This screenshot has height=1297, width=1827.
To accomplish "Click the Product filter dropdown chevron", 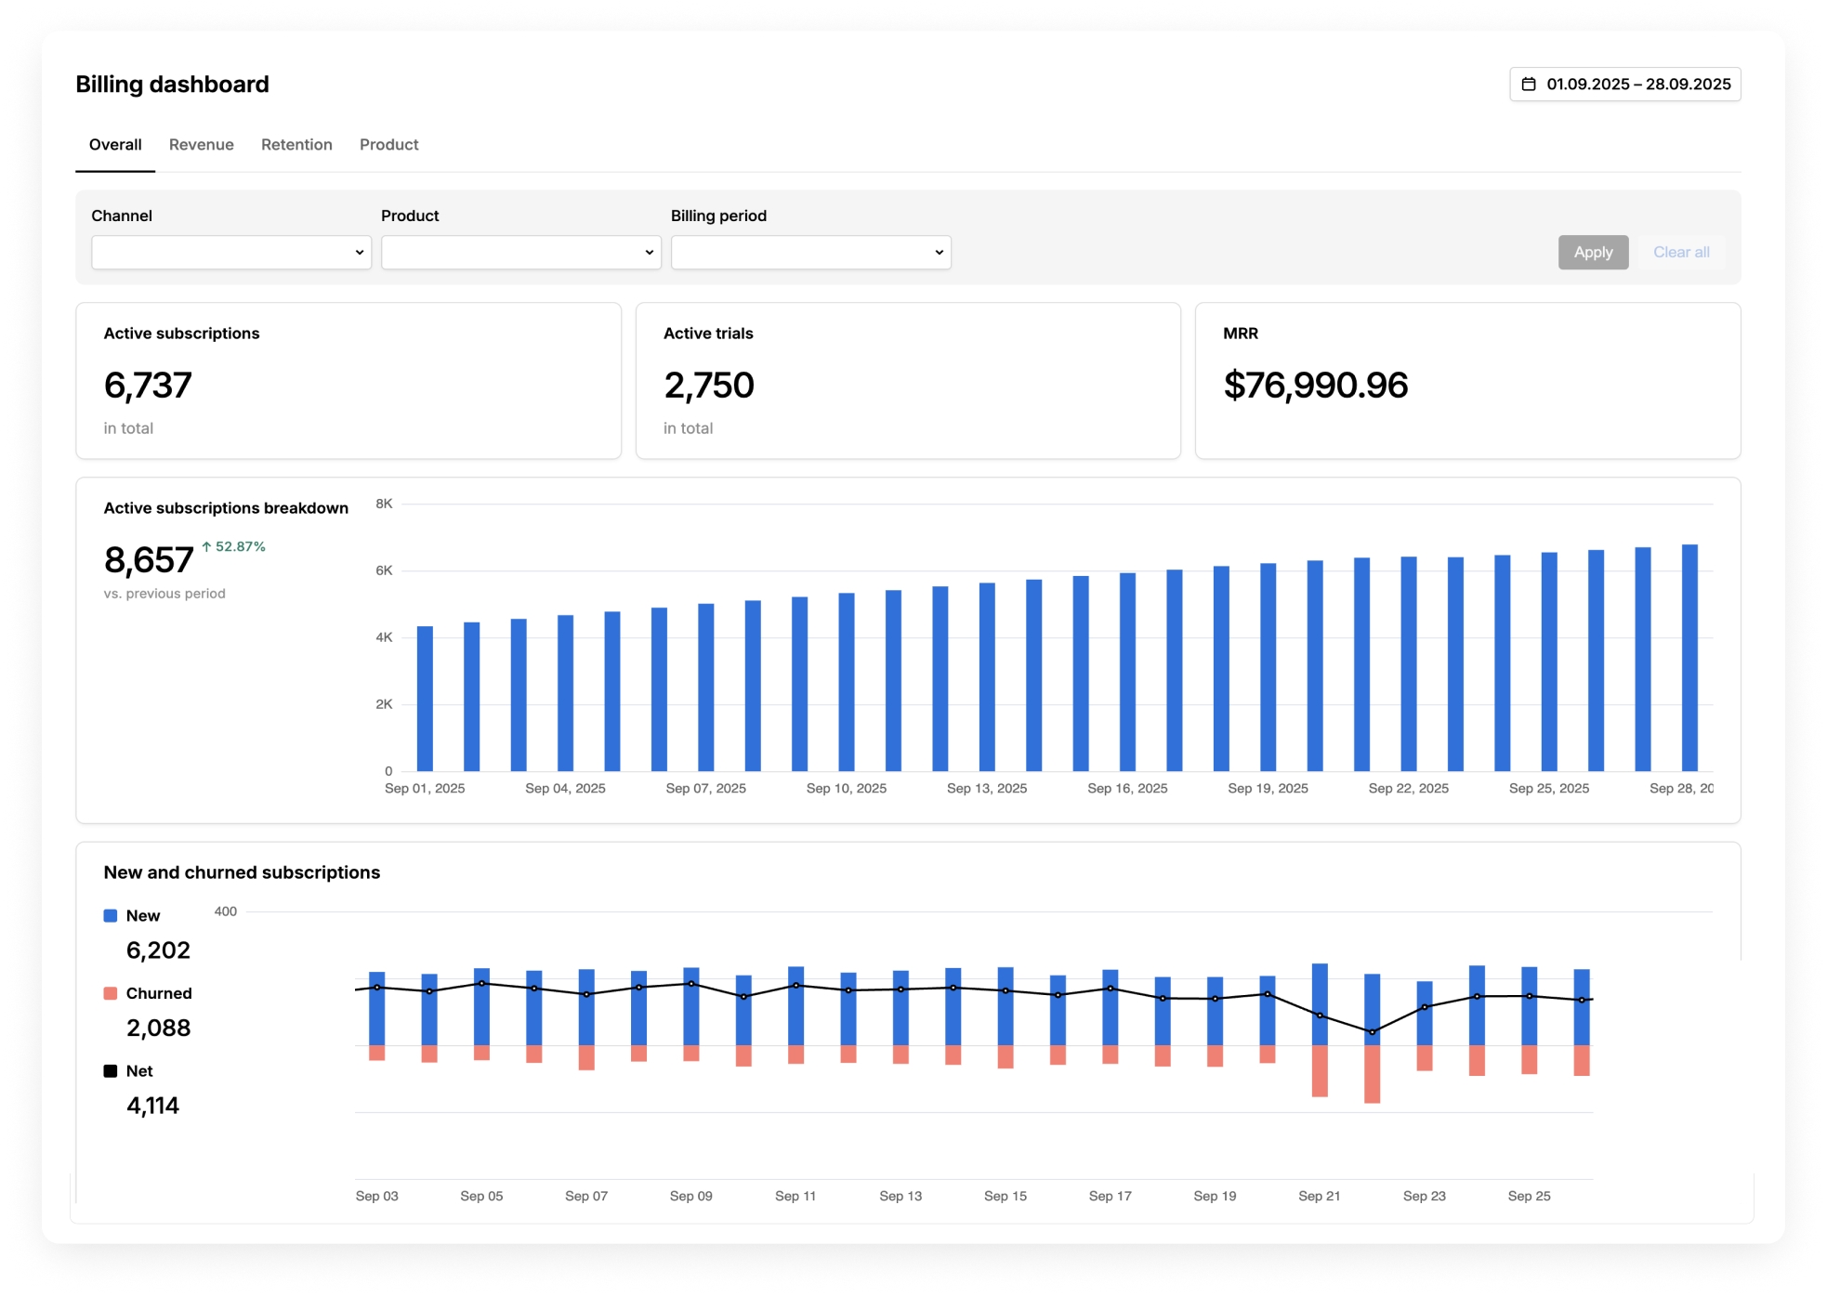I will click(x=649, y=252).
